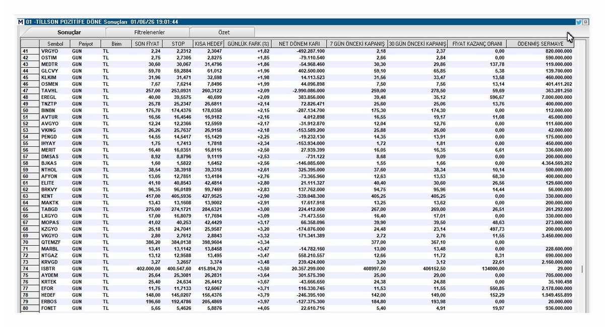Image resolution: width=605 pixels, height=327 pixels.
Task: Click the KISA HEDEF column header
Action: (x=209, y=44)
